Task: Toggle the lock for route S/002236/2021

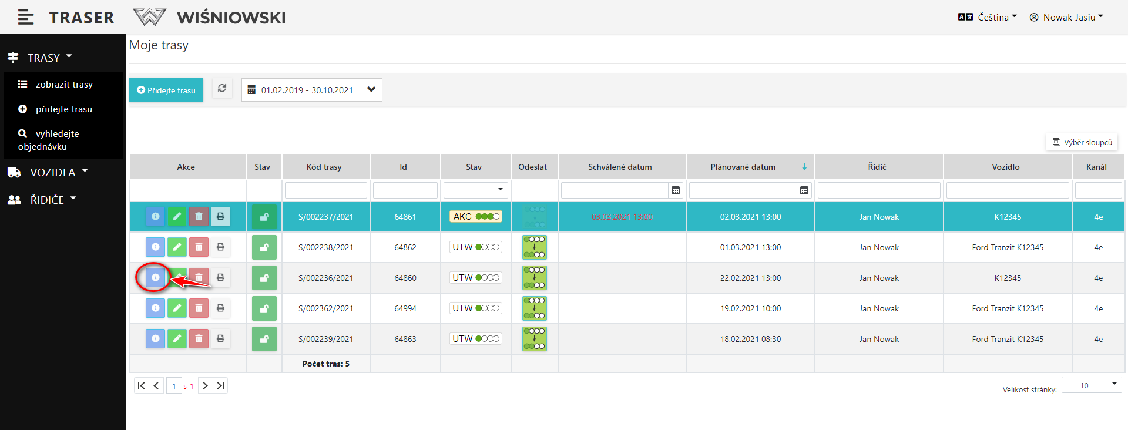Action: (x=264, y=278)
